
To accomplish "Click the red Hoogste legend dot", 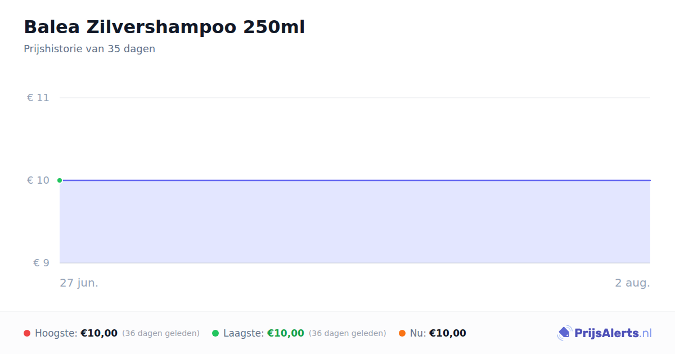I will click(27, 333).
